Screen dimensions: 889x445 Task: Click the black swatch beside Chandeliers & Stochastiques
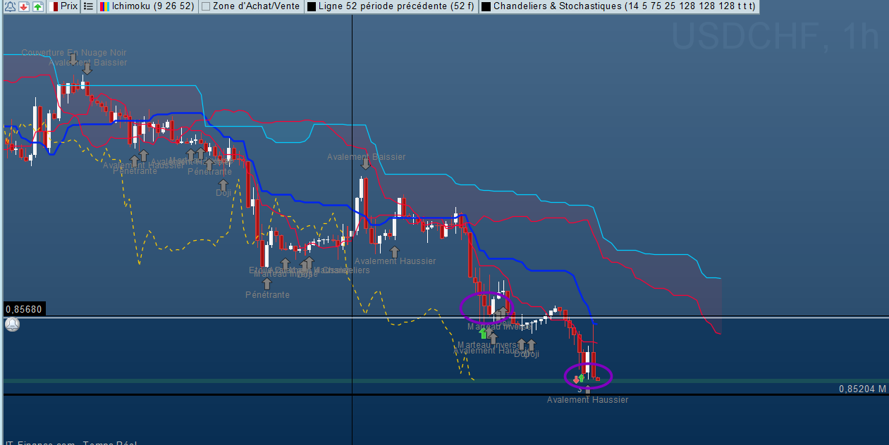coord(486,6)
